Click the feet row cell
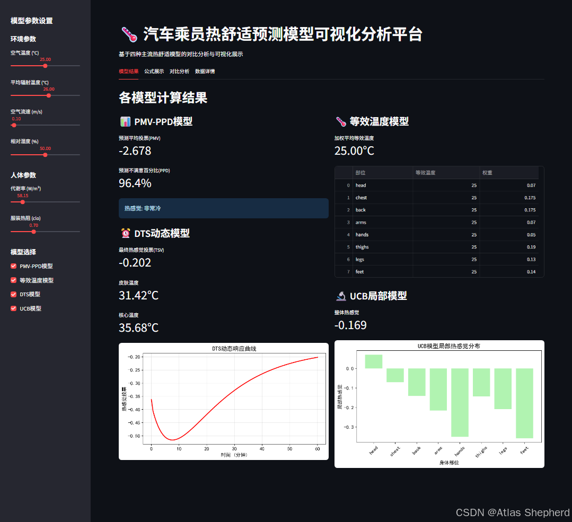This screenshot has height=522, width=572. [382, 272]
